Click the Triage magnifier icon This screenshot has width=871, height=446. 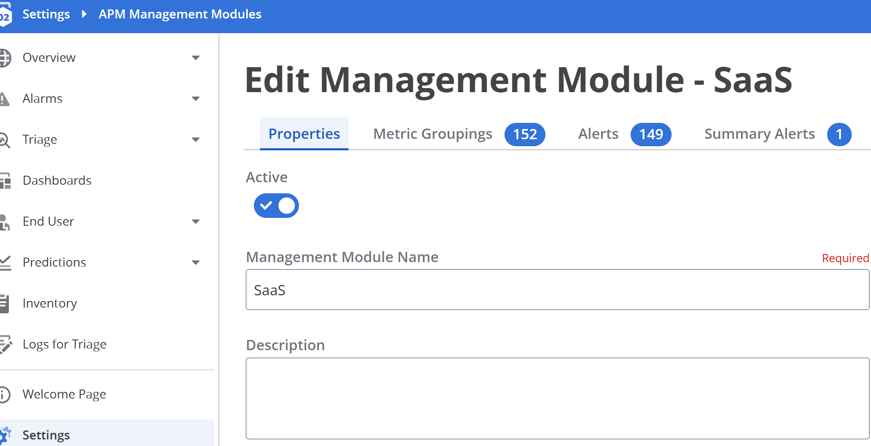coord(5,140)
